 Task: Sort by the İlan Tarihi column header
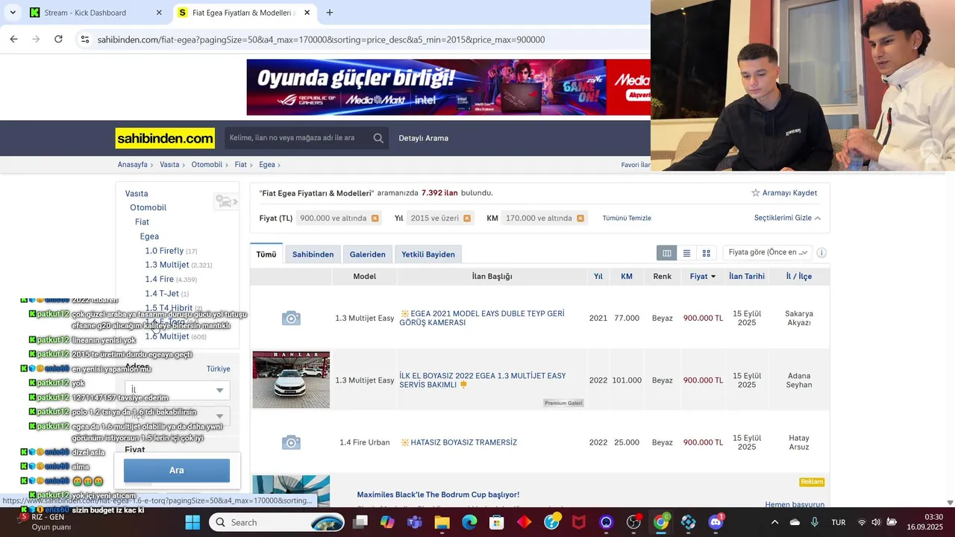[x=747, y=276]
